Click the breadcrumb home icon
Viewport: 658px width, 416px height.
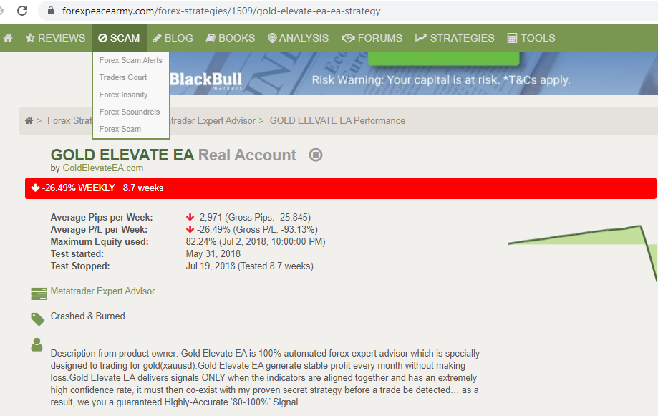[29, 121]
